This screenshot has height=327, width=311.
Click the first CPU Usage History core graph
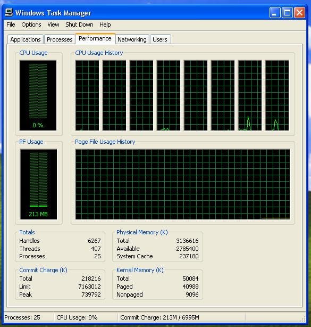click(87, 95)
